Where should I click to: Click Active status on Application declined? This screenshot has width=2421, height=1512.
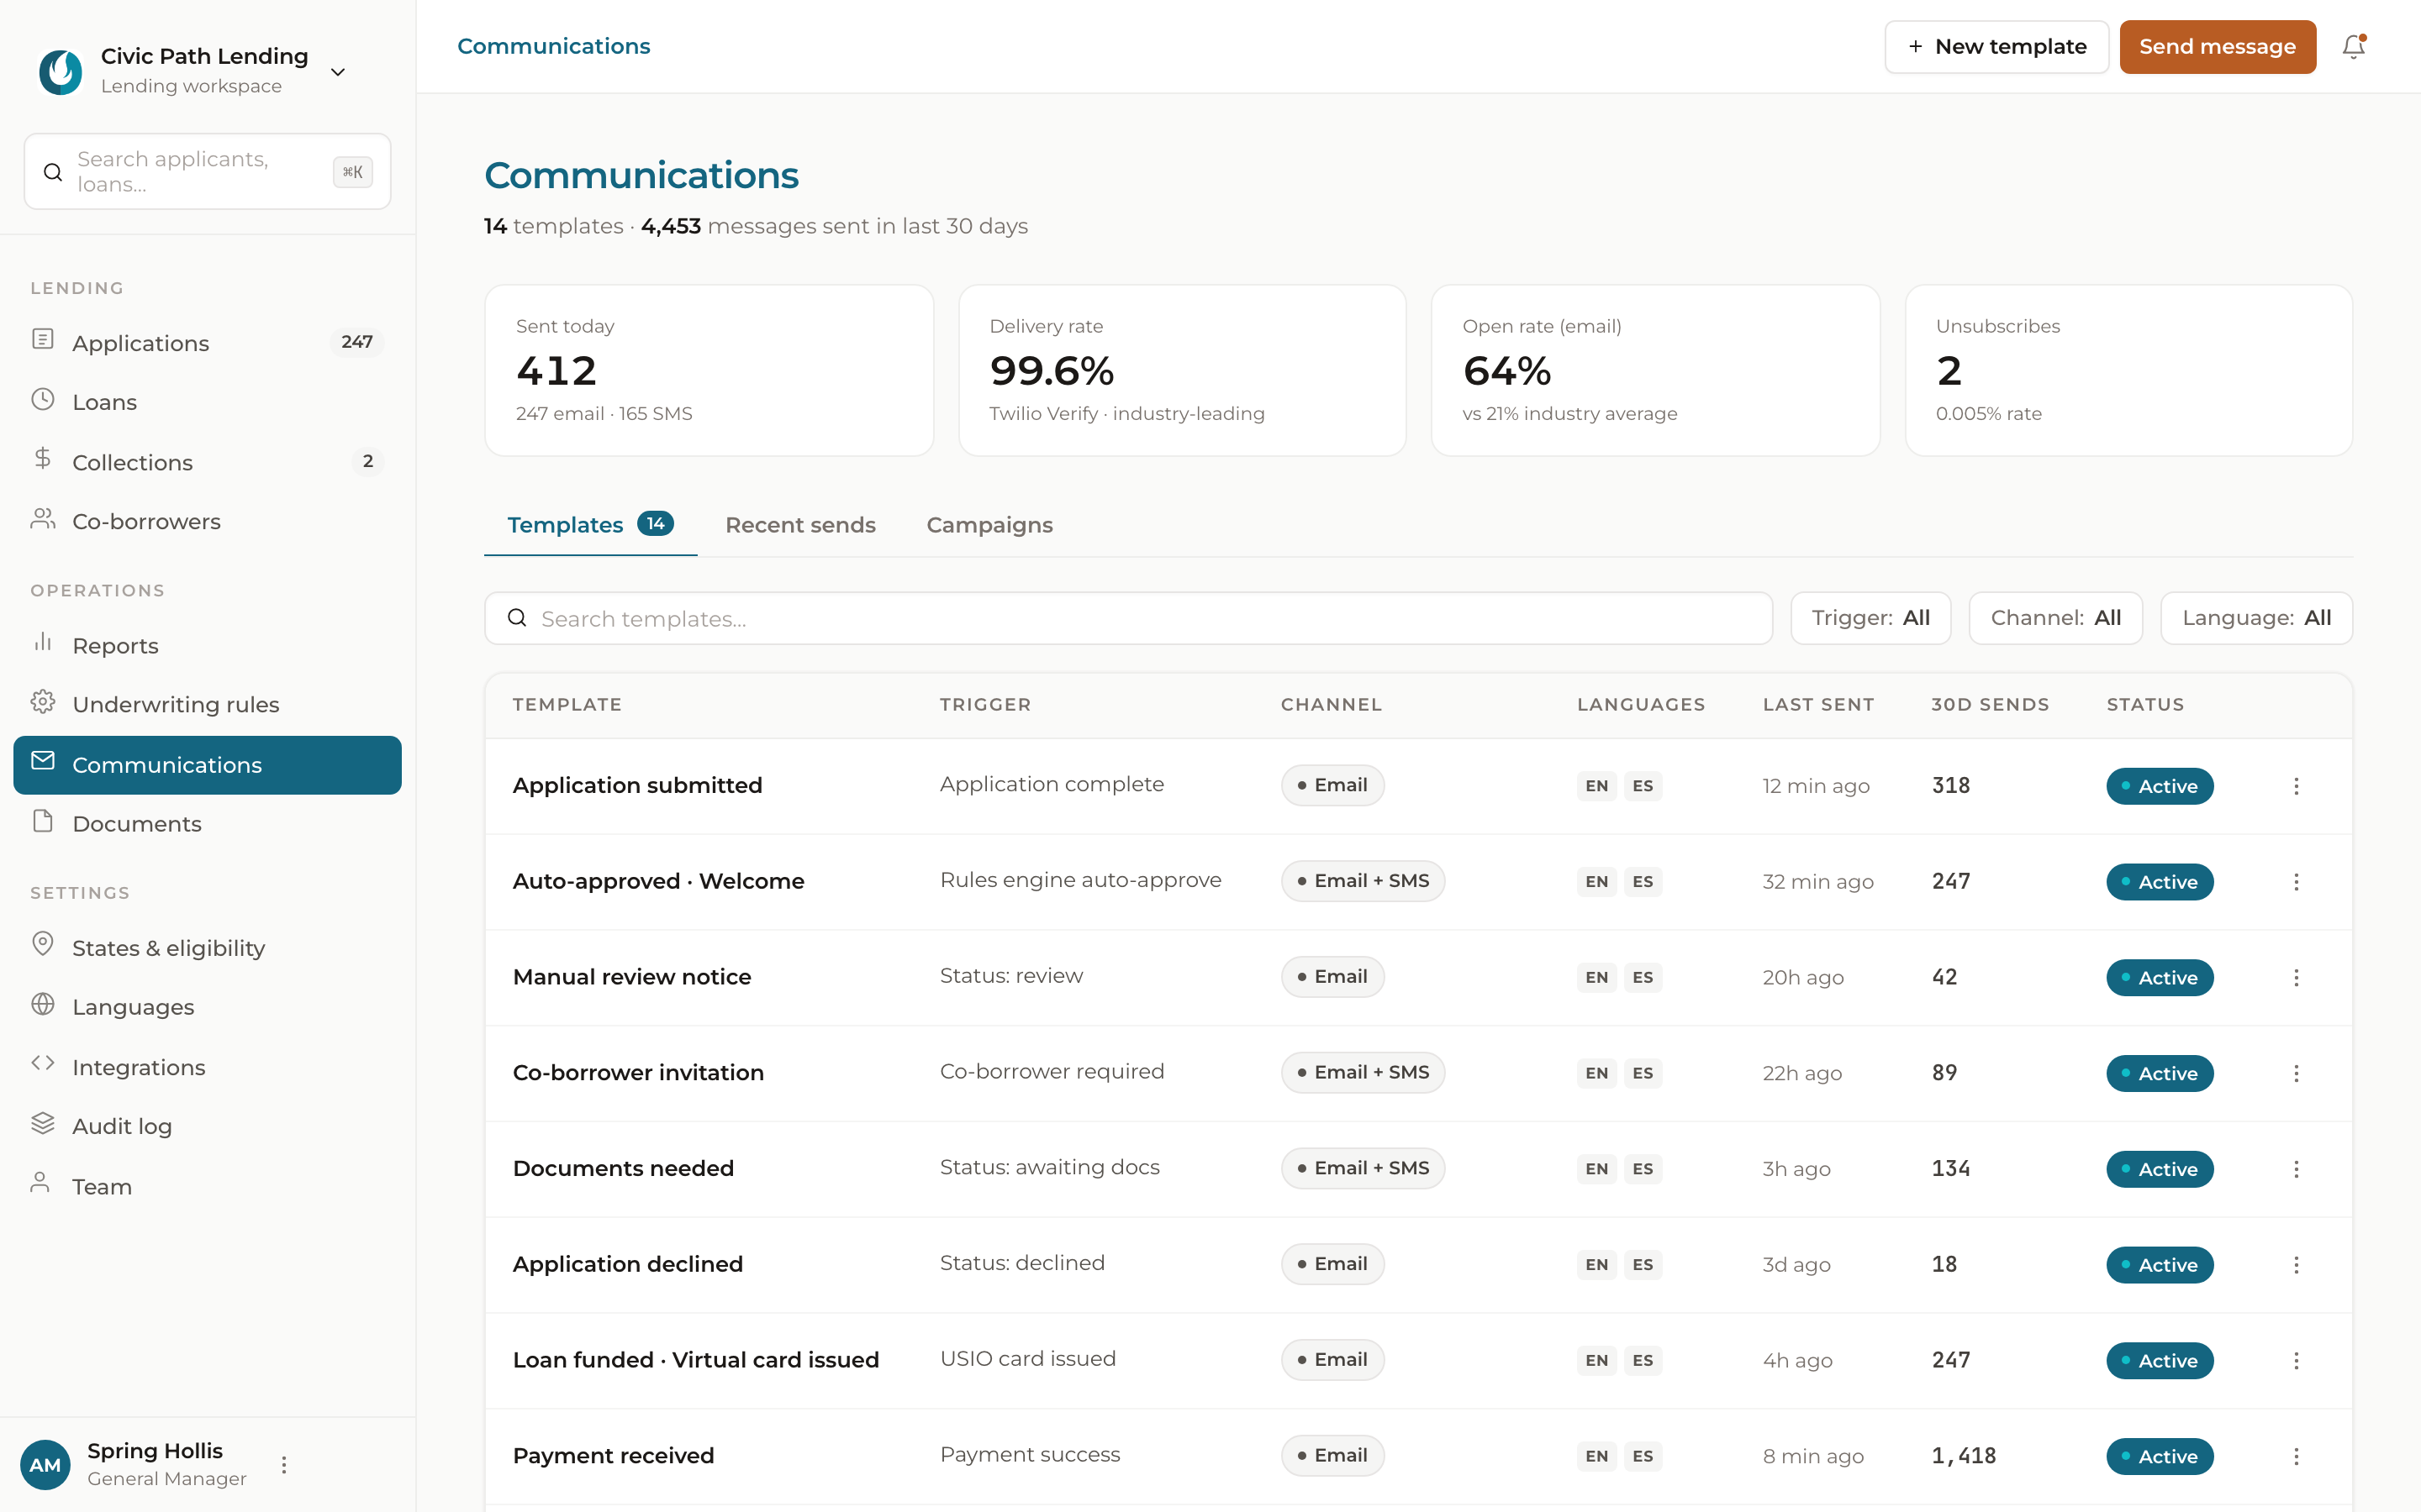(2159, 1265)
